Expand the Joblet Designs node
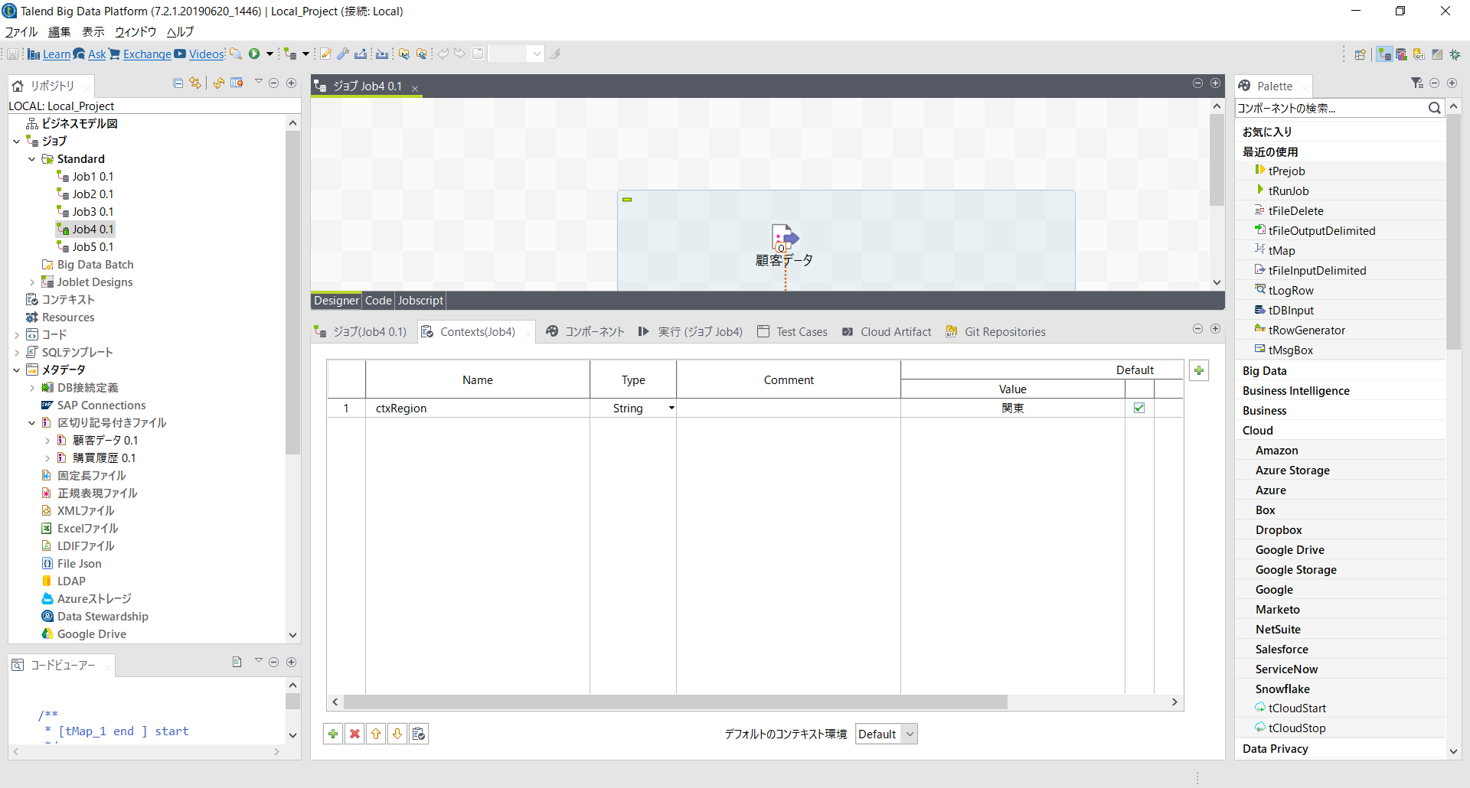Image resolution: width=1470 pixels, height=788 pixels. coord(31,282)
